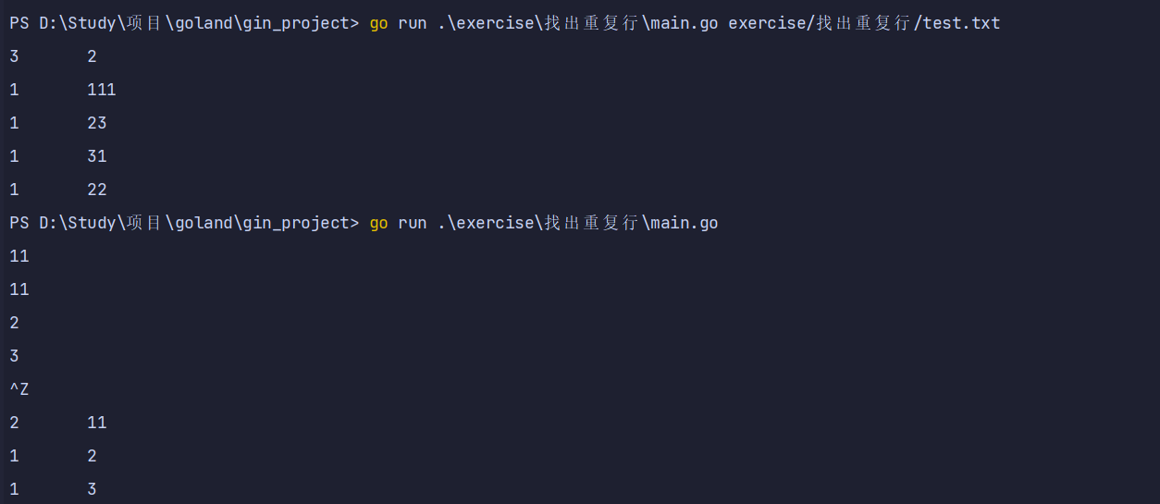Image resolution: width=1160 pixels, height=504 pixels.
Task: Click 'main.go' in the first command
Action: 683,23
